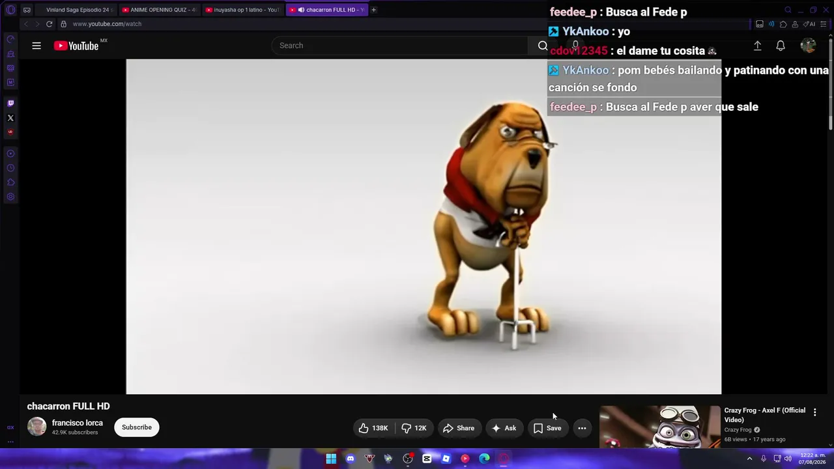Click the video player to pause playback
This screenshot has width=834, height=469.
pyautogui.click(x=424, y=227)
